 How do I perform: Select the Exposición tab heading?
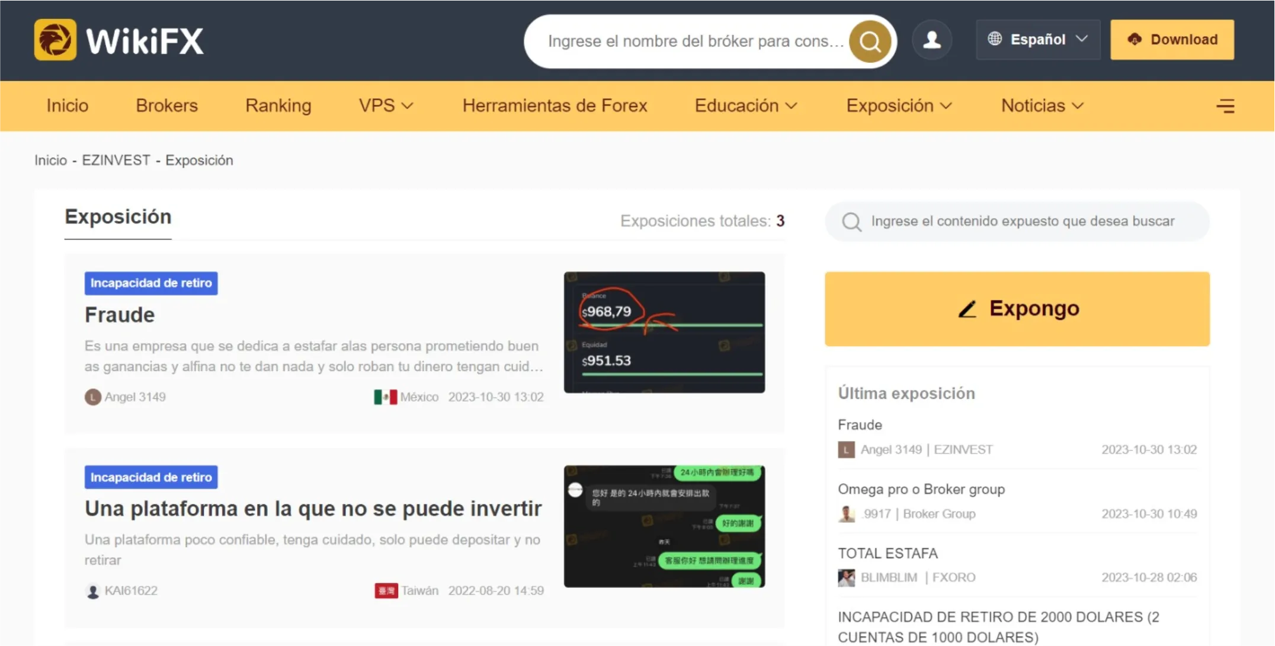(x=118, y=217)
